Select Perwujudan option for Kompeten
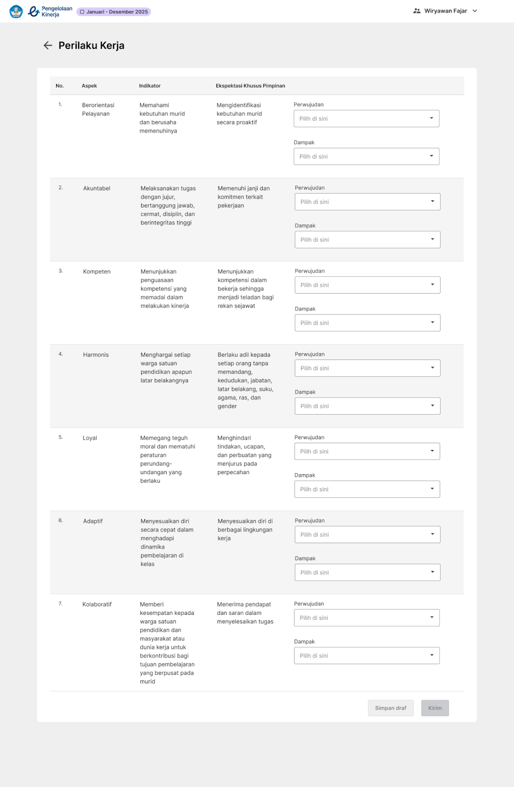 point(367,285)
